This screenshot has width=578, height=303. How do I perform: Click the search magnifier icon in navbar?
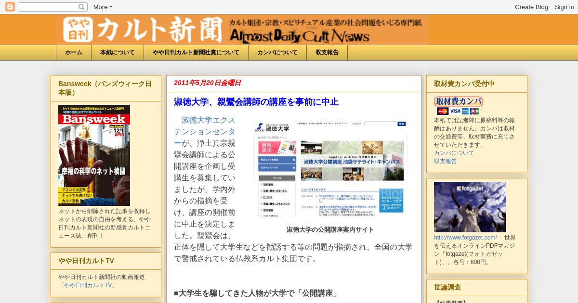point(81,7)
